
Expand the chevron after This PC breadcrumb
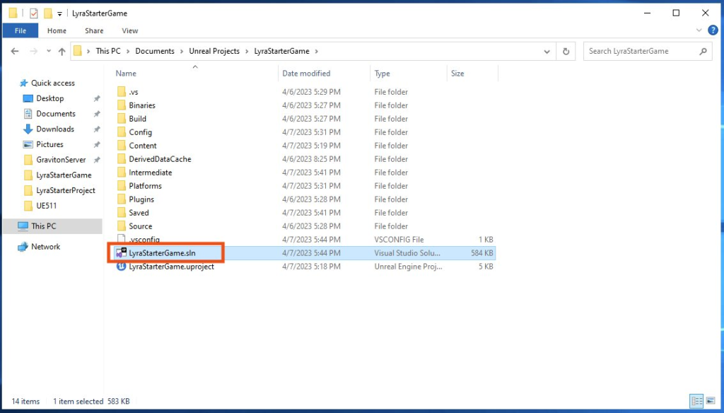click(128, 52)
